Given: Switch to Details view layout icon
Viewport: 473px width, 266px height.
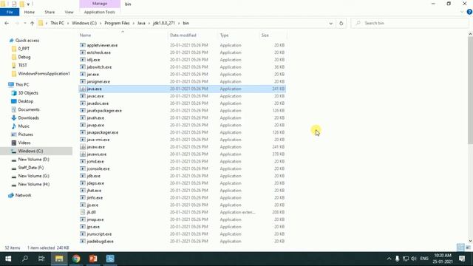Looking at the screenshot, I should [460, 248].
